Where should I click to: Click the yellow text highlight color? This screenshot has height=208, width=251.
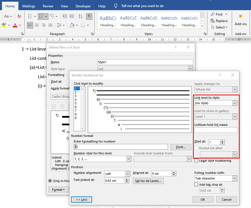[x=4, y=25]
